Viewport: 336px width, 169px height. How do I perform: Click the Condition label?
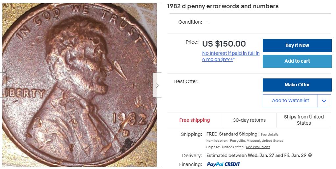click(x=190, y=22)
